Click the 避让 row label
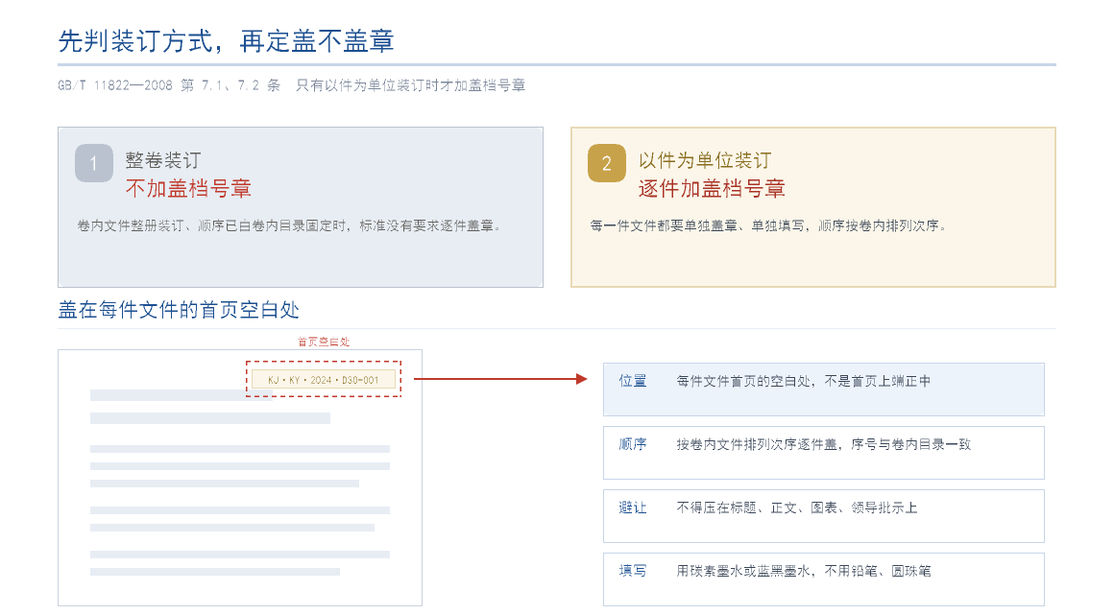The image size is (1114, 614). click(x=632, y=508)
